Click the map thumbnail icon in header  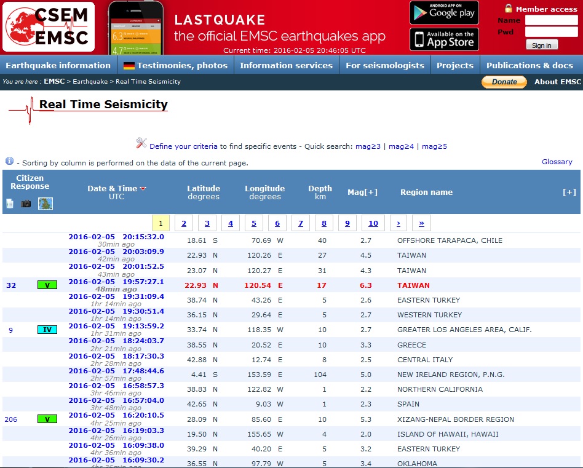coord(46,204)
